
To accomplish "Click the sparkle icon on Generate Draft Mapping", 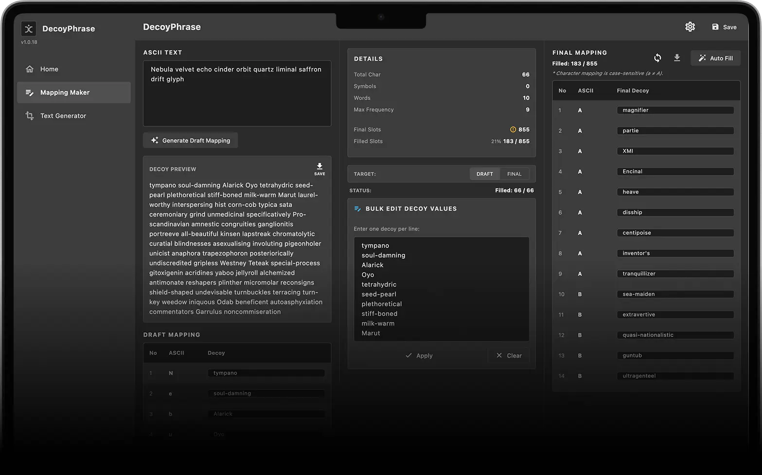I will 154,140.
